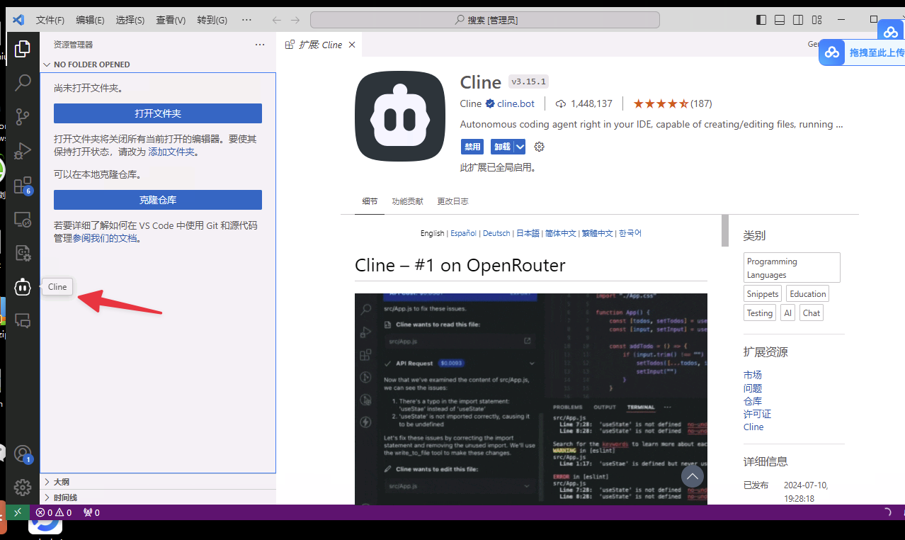
Task: Open the 市场 resource link
Action: pos(753,375)
